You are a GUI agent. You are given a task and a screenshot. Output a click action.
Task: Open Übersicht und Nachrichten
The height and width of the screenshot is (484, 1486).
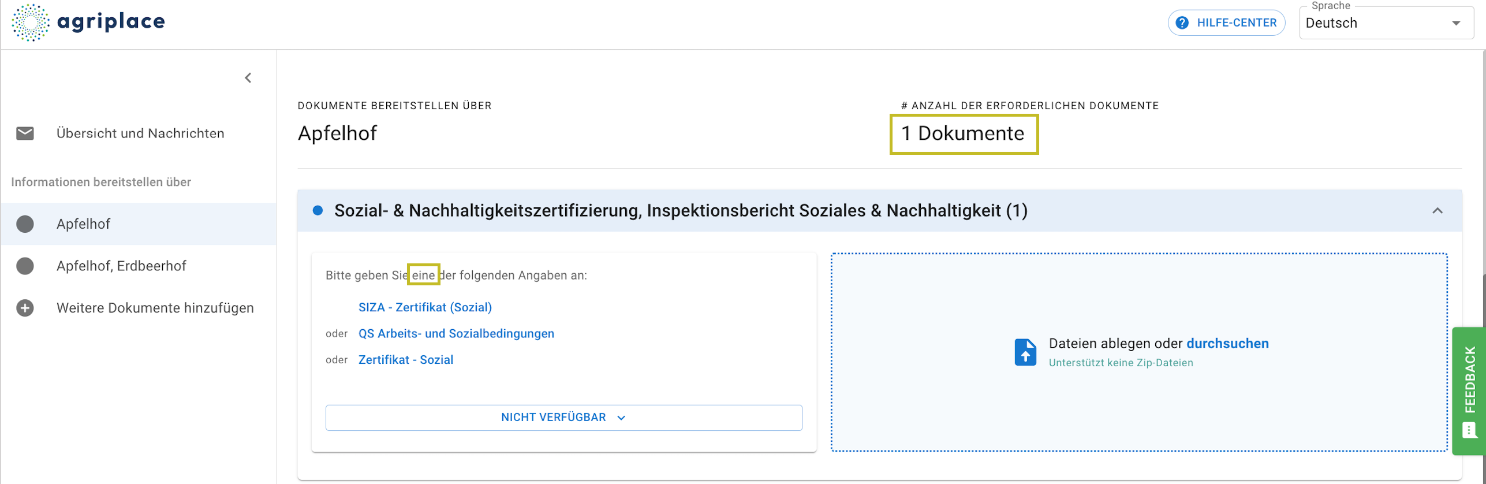[x=140, y=133]
